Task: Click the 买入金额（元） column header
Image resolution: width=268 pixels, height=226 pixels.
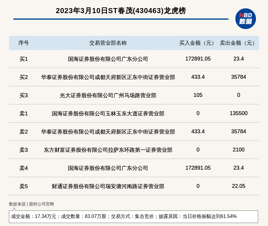Action: 198,43
